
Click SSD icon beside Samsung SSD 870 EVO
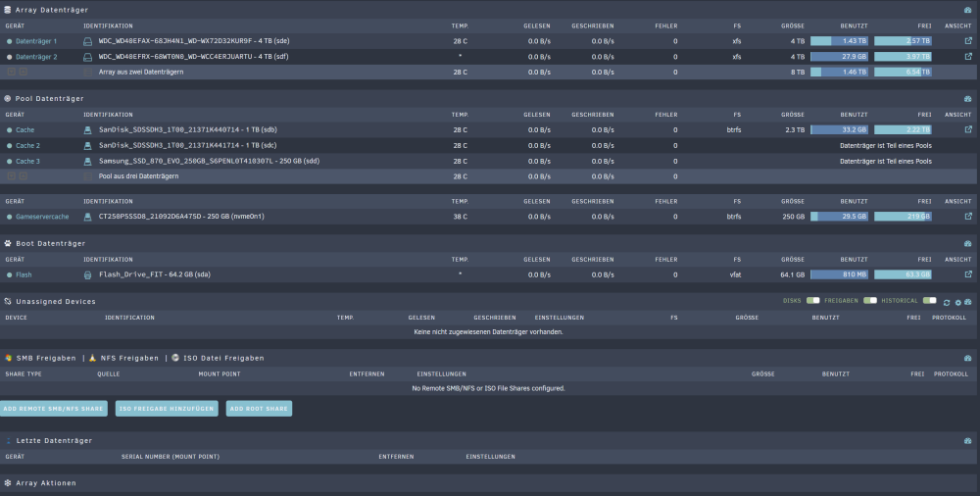pos(87,162)
